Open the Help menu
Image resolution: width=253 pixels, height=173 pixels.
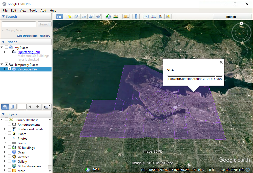[53, 11]
